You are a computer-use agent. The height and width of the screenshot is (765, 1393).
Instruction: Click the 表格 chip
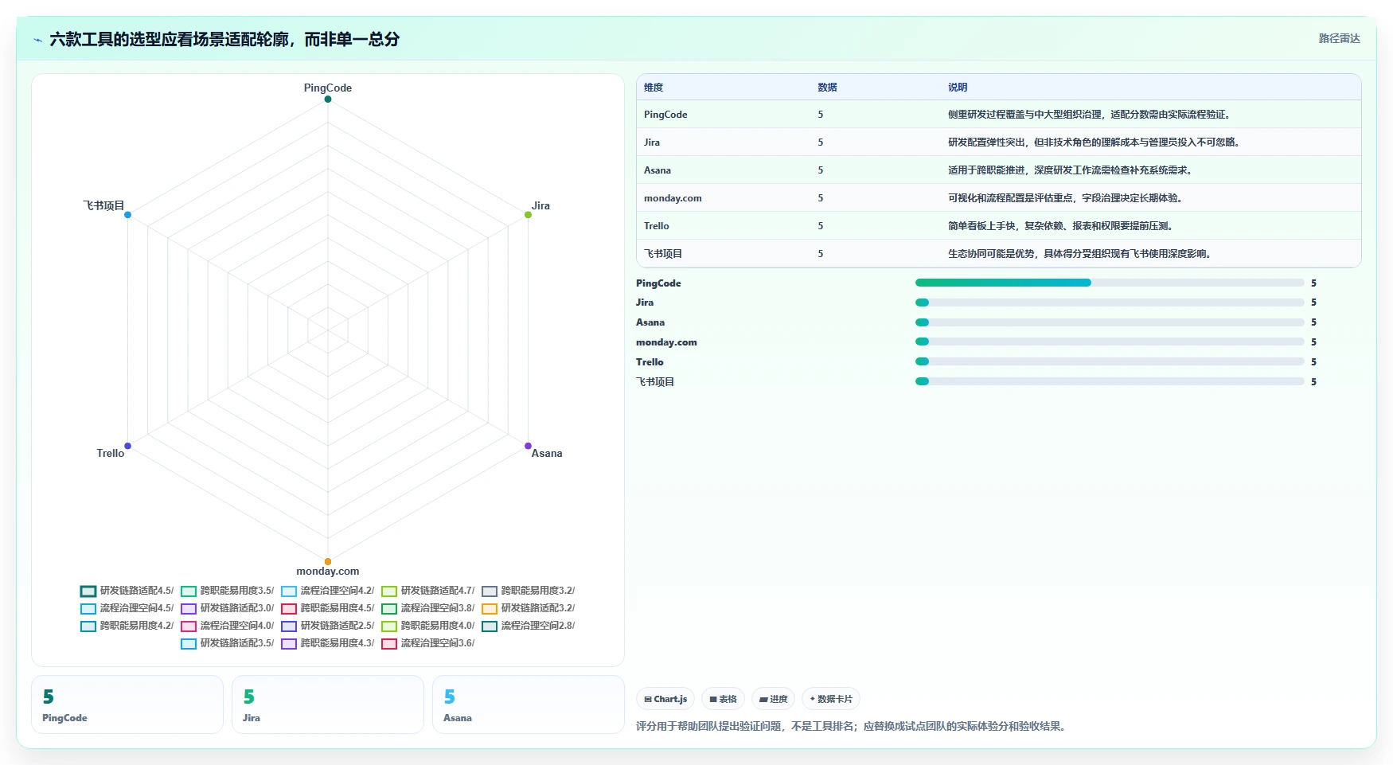click(x=723, y=699)
